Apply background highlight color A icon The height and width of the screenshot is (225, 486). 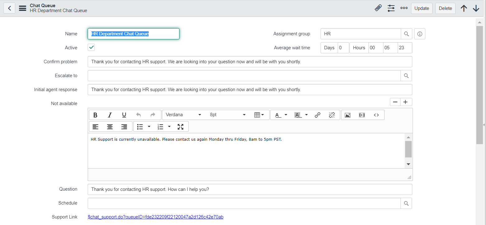298,115
